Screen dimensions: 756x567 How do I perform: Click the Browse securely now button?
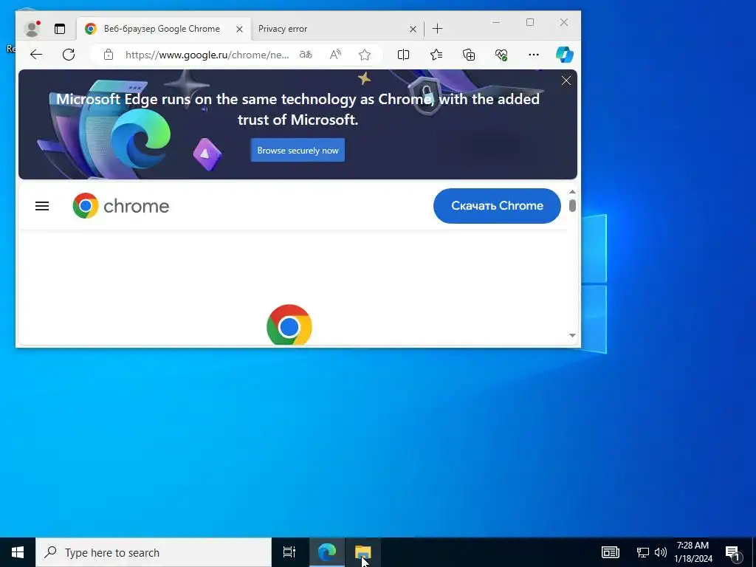[x=298, y=151]
